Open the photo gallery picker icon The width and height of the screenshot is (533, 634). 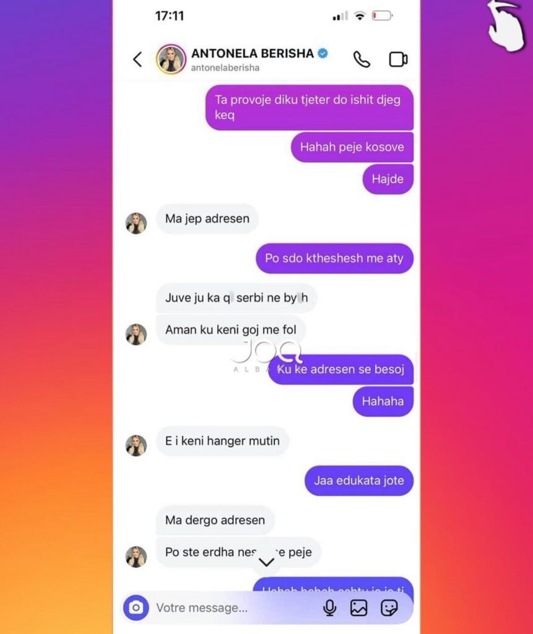click(x=358, y=608)
